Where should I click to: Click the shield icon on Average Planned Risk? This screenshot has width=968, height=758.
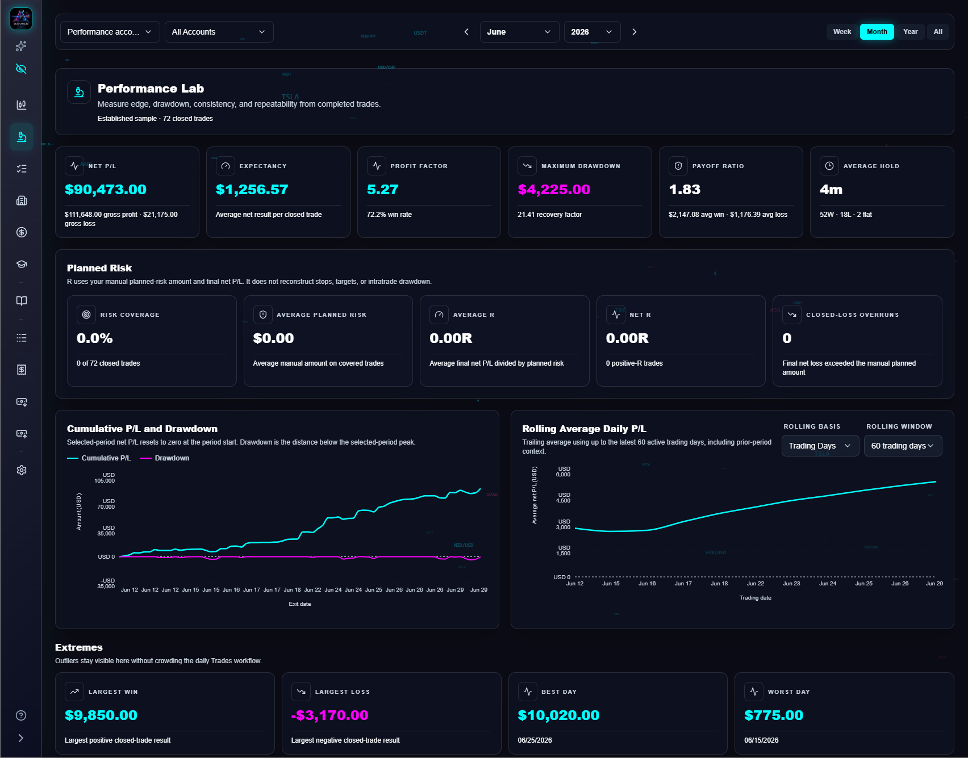coord(263,315)
